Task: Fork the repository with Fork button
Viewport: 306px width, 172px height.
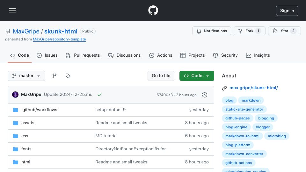Action: [249, 31]
